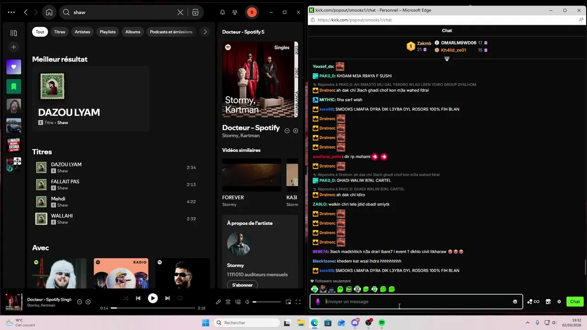Show more filter chips with the arrow

(x=205, y=32)
